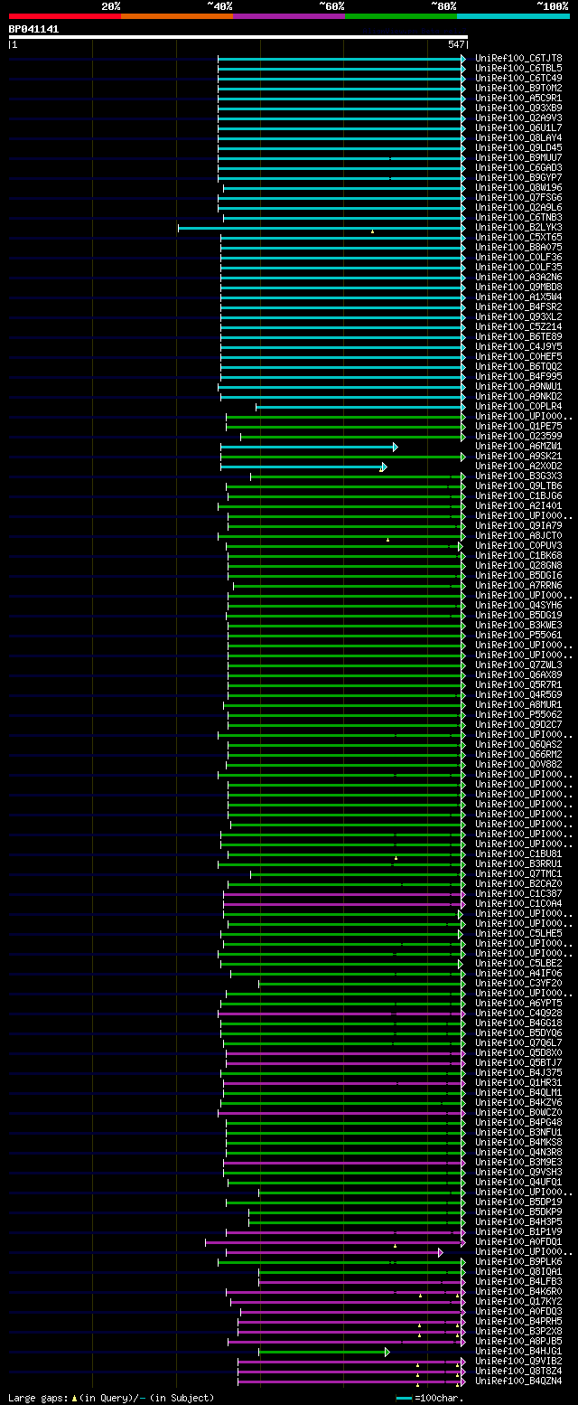Open hit UniRef100_A6MZW1
Image resolution: width=578 pixels, height=1405 pixels.
coord(518,446)
